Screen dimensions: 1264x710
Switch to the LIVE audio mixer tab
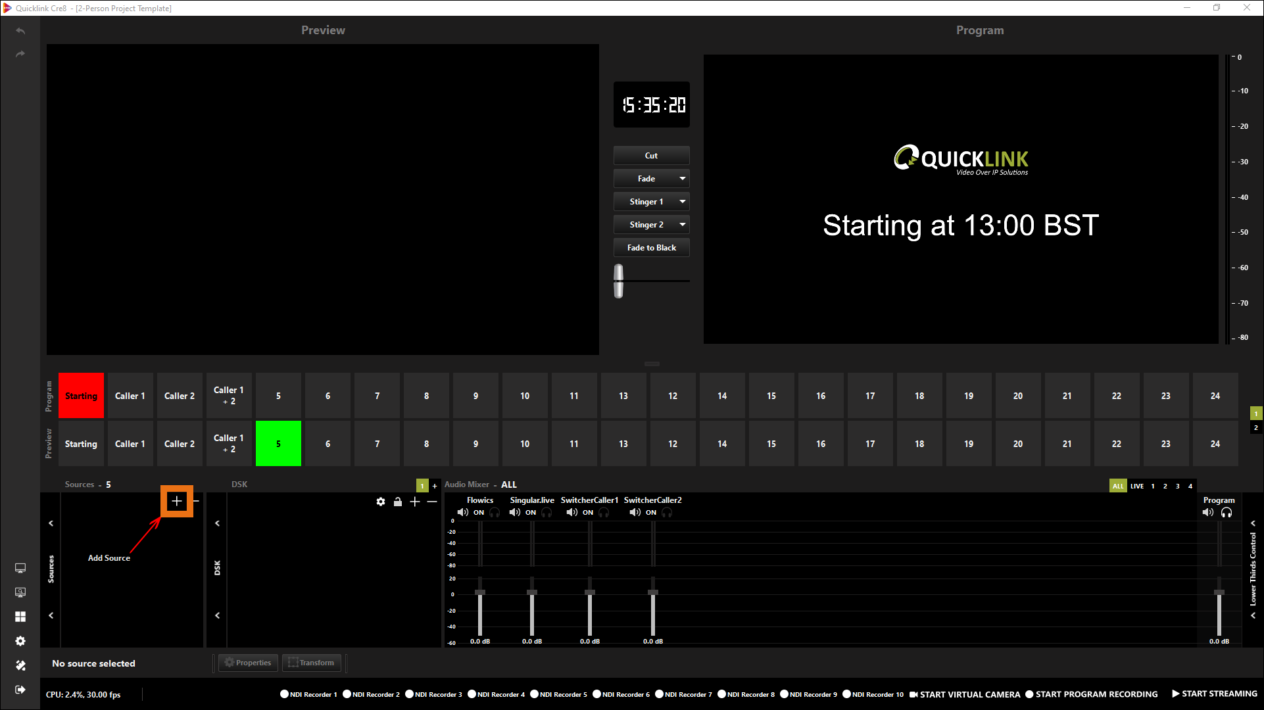1137,486
